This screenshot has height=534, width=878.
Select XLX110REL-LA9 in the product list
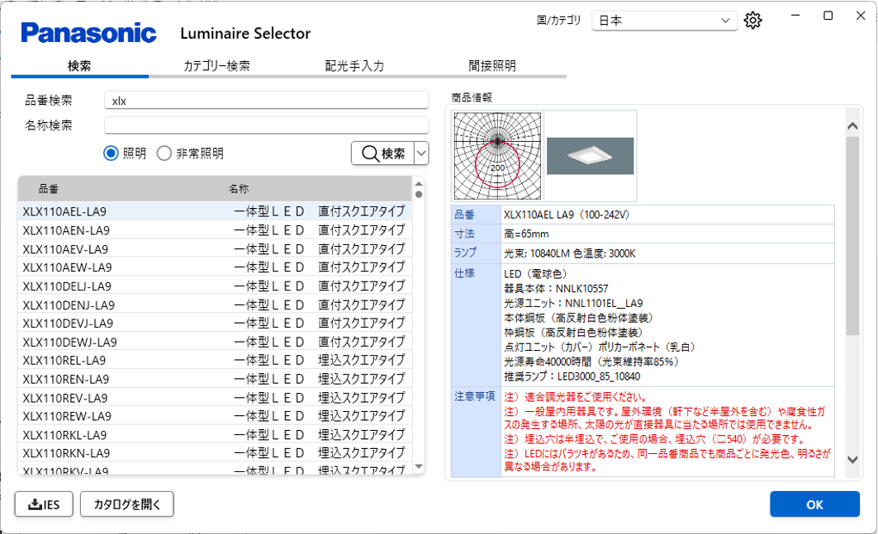(64, 361)
